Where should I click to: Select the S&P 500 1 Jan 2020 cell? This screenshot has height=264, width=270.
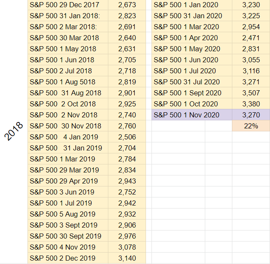pos(192,5)
